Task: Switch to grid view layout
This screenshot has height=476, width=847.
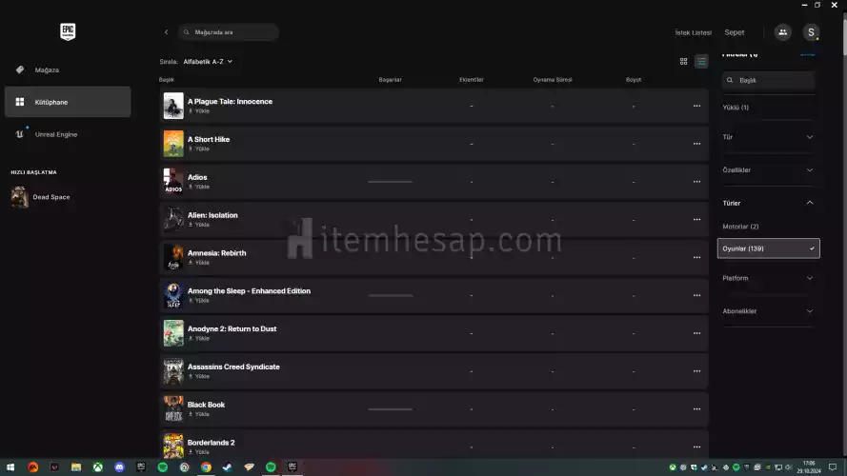Action: click(683, 61)
